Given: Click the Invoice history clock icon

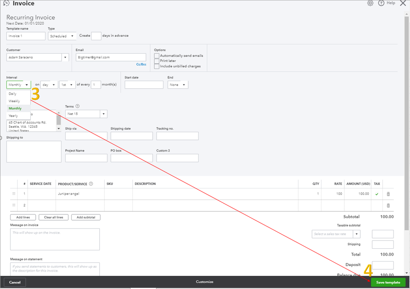Looking at the screenshot, I should point(6,3).
